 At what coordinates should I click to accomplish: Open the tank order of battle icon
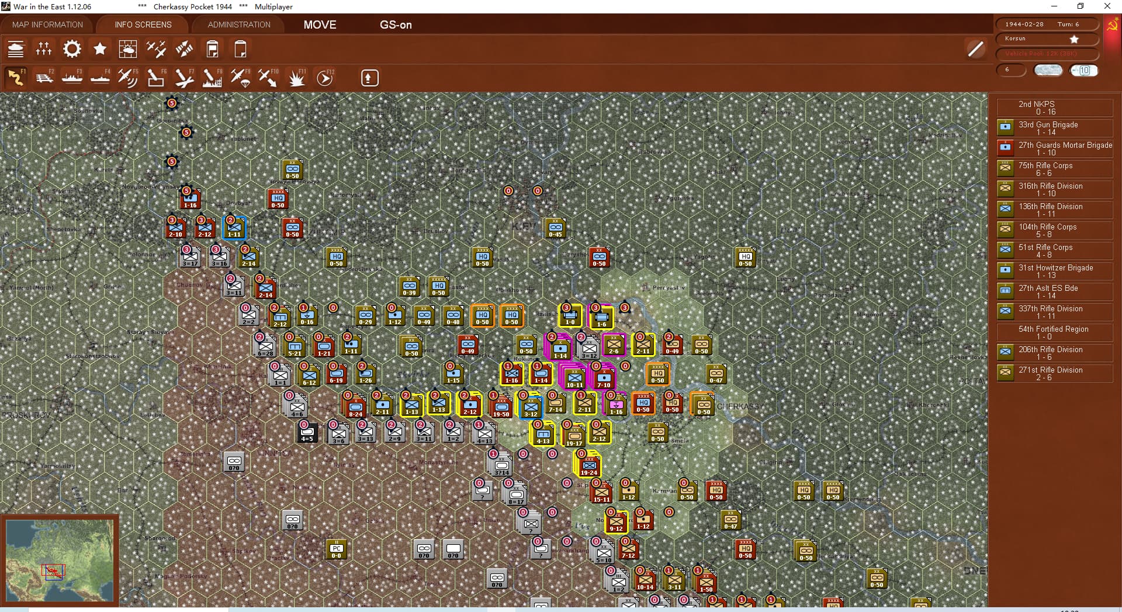click(16, 49)
